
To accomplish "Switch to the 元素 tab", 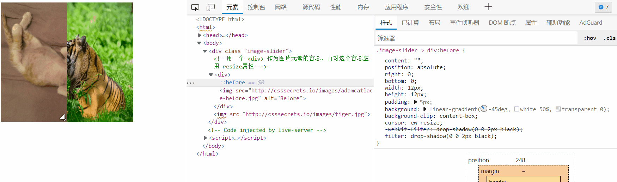I will (x=232, y=7).
